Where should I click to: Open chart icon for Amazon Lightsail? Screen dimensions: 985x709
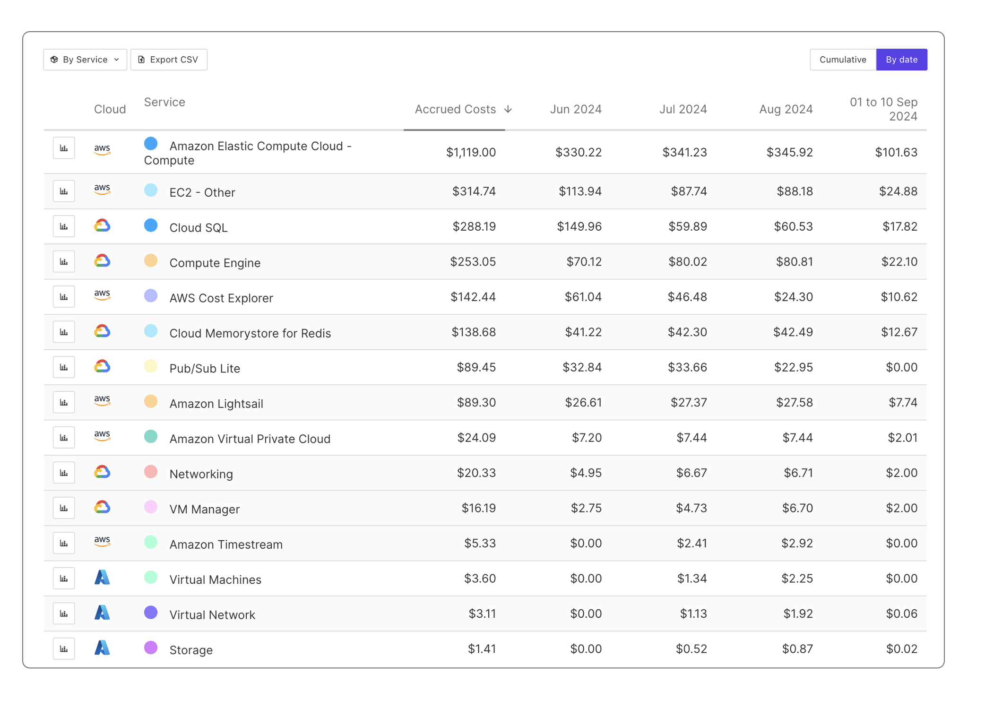coord(64,402)
